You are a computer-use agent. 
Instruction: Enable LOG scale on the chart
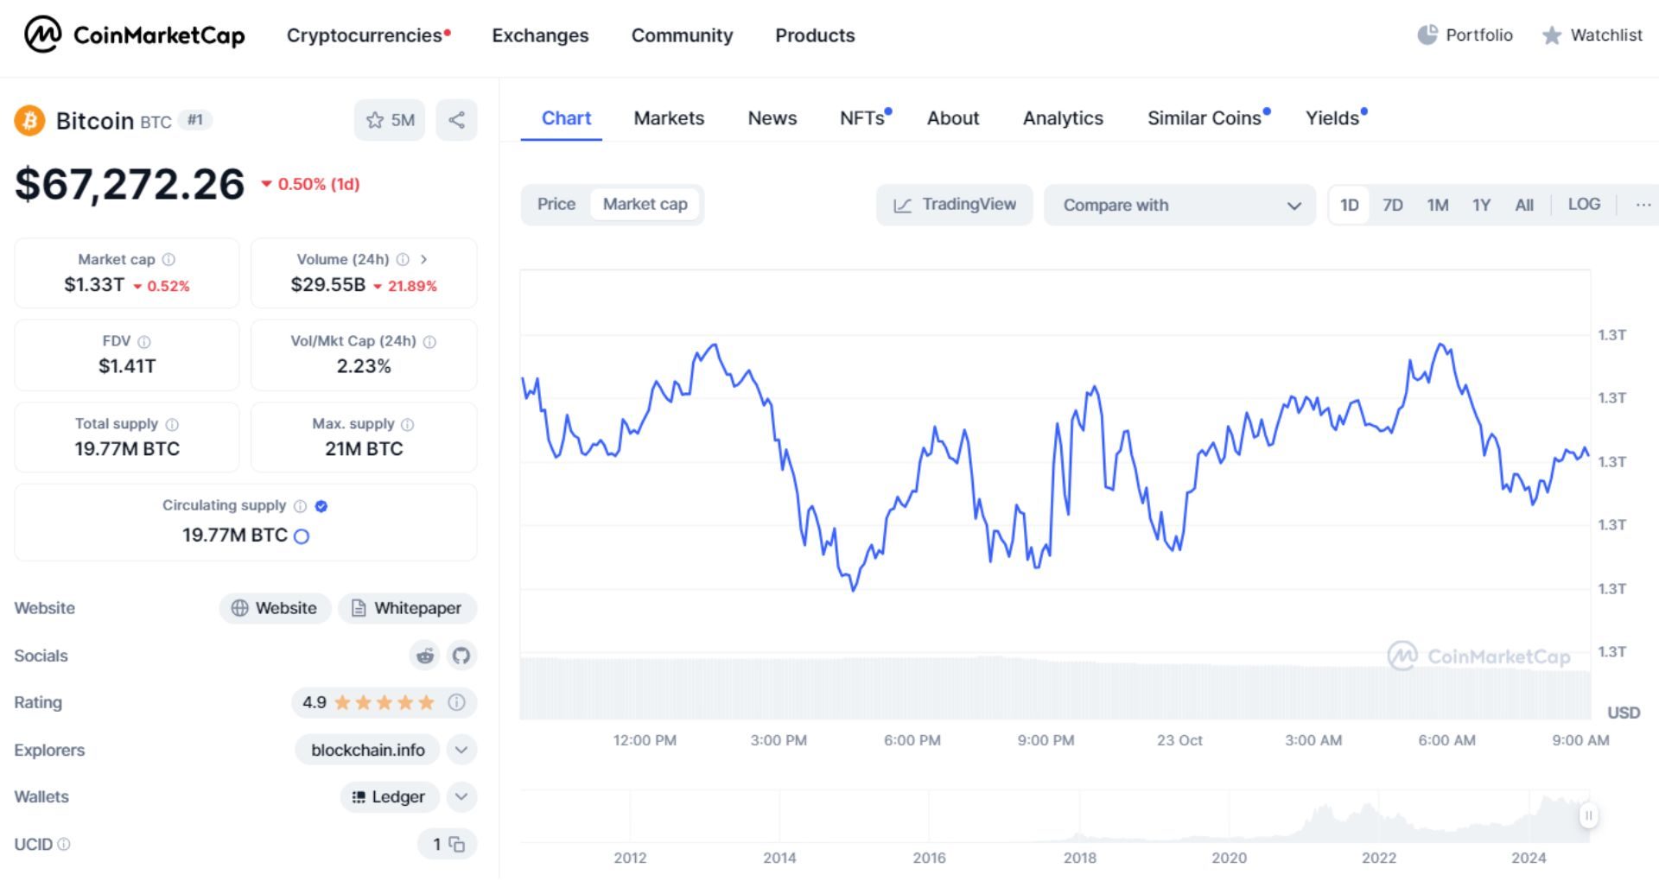[1584, 204]
